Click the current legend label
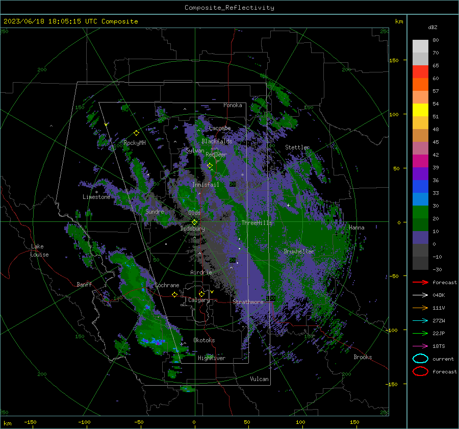 pyautogui.click(x=443, y=359)
